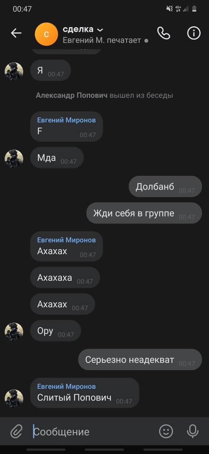This screenshot has height=454, width=209.
Task: Open the orange chat avatar
Action: point(46,34)
